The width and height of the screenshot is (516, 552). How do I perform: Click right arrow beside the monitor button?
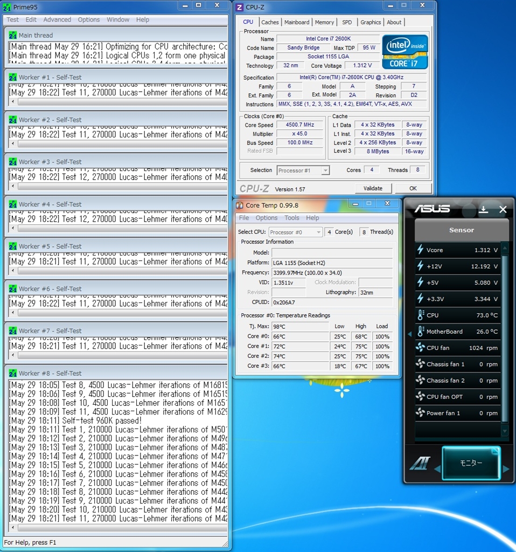[506, 469]
